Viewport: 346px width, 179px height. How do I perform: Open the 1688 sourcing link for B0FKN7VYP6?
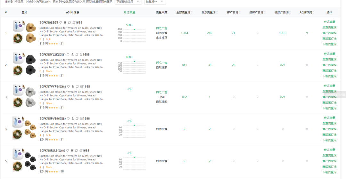tap(85, 86)
